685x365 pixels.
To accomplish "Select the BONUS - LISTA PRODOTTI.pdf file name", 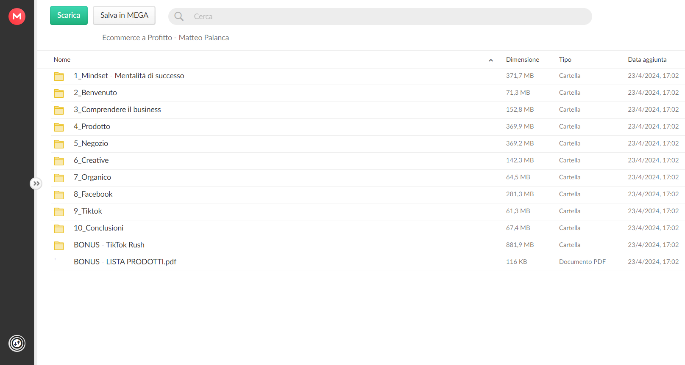I will [125, 262].
